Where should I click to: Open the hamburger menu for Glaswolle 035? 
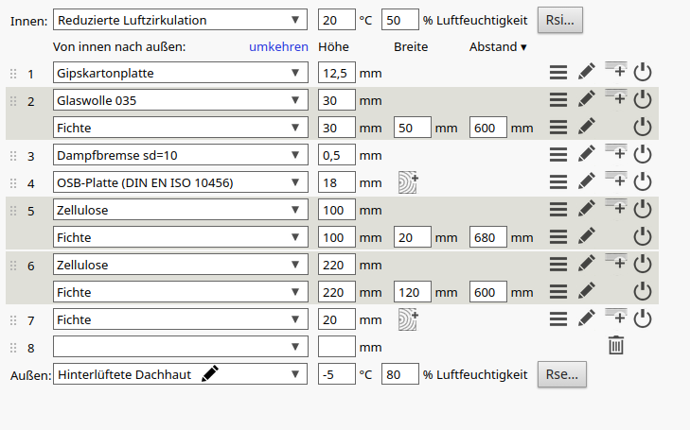558,100
